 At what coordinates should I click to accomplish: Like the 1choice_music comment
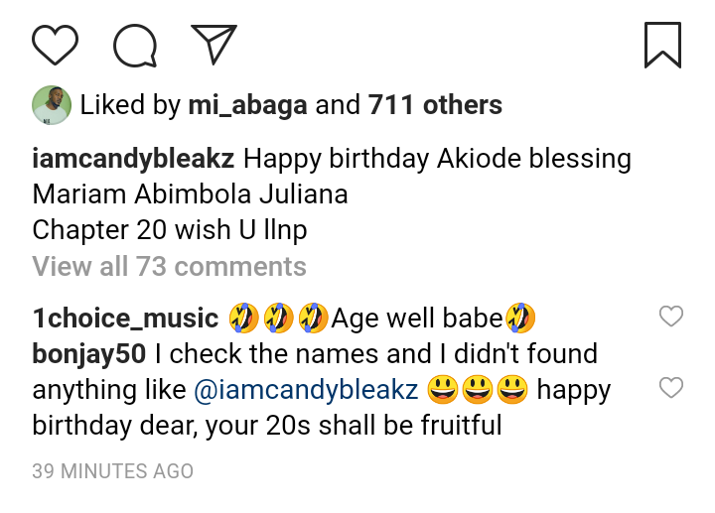[x=671, y=317]
